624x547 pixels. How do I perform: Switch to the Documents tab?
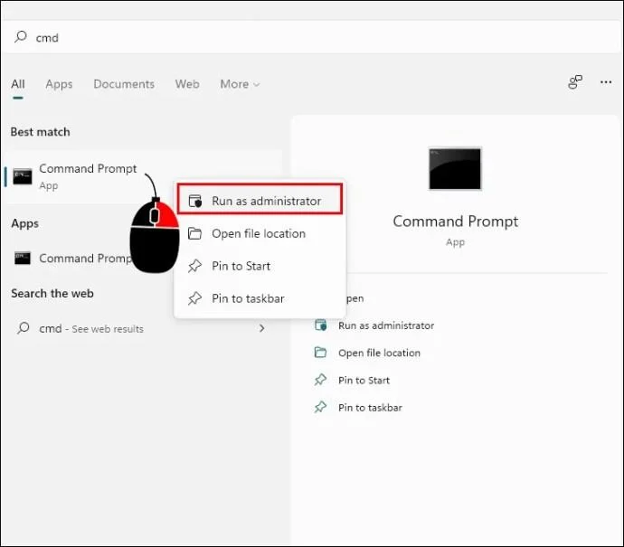tap(124, 84)
